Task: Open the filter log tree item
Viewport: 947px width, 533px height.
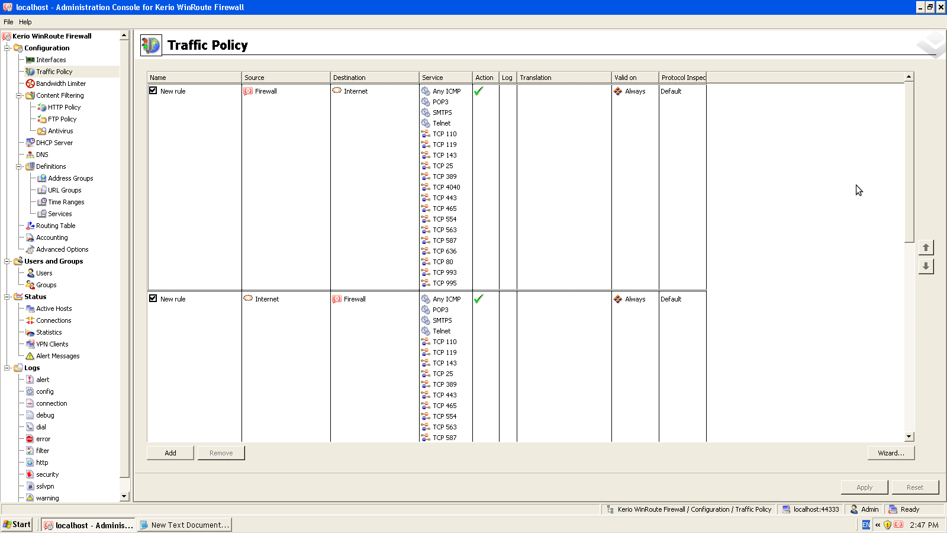Action: [43, 451]
